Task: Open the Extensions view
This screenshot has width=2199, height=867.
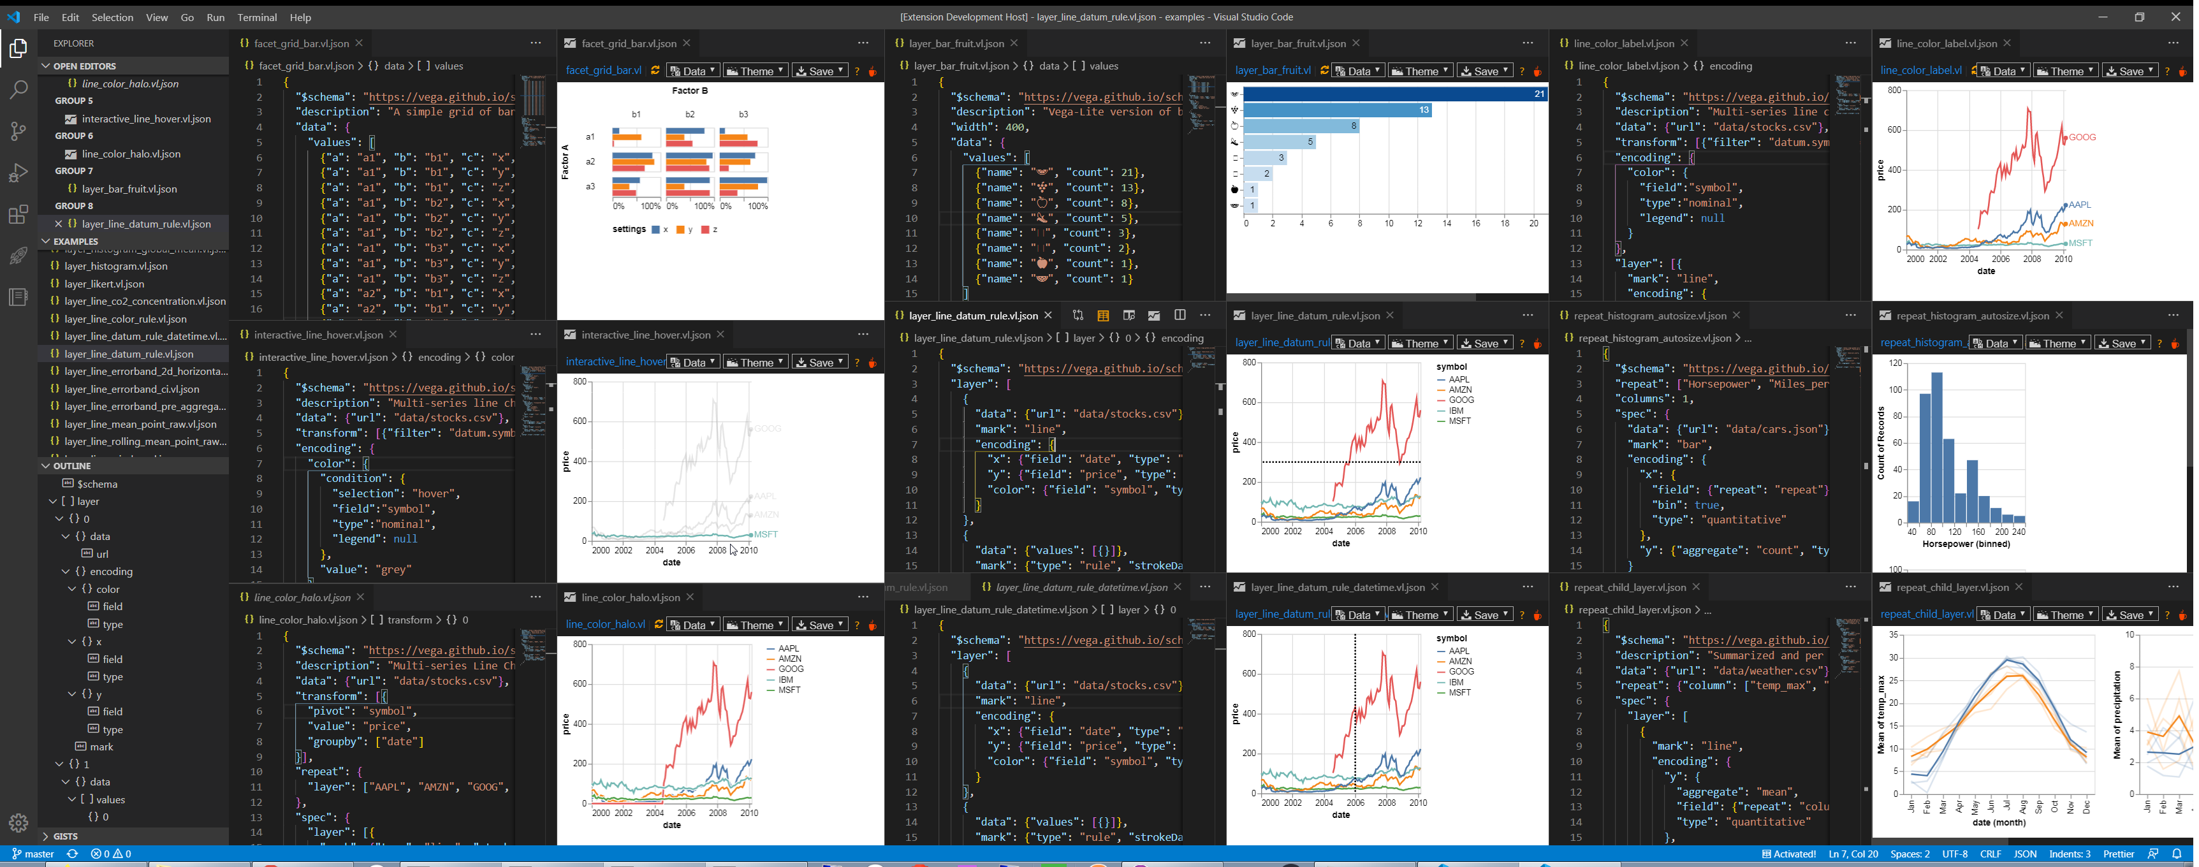Action: pos(18,215)
